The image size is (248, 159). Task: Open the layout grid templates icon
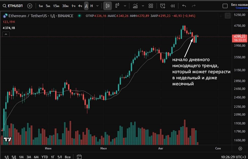coord(151,6)
